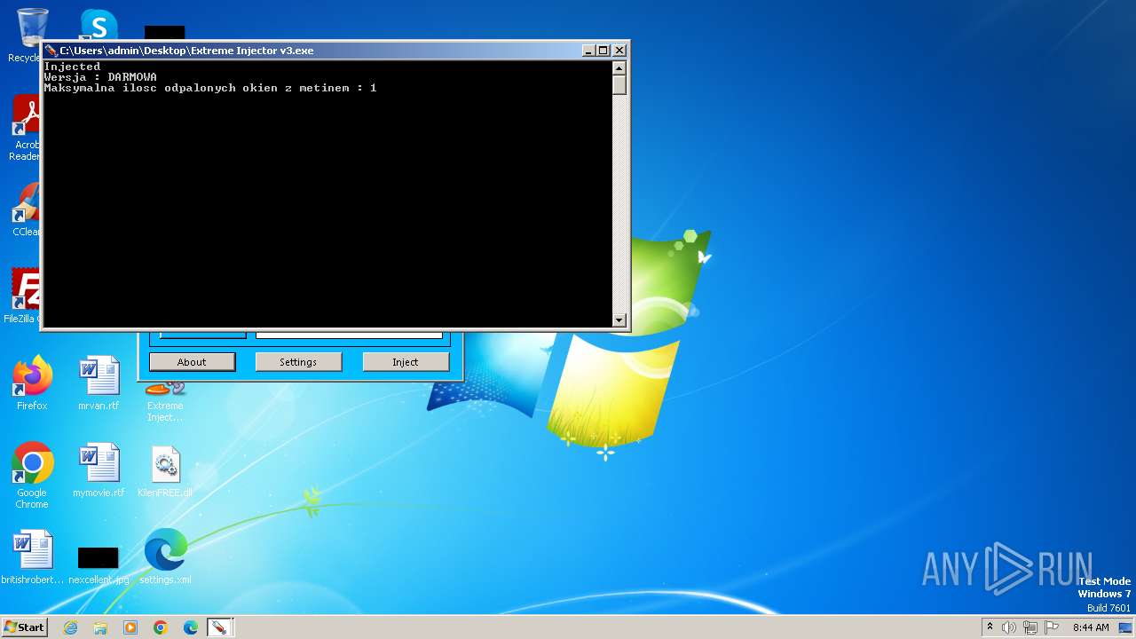Open the clock showing 8:44 AM
The height and width of the screenshot is (639, 1136).
1091,627
